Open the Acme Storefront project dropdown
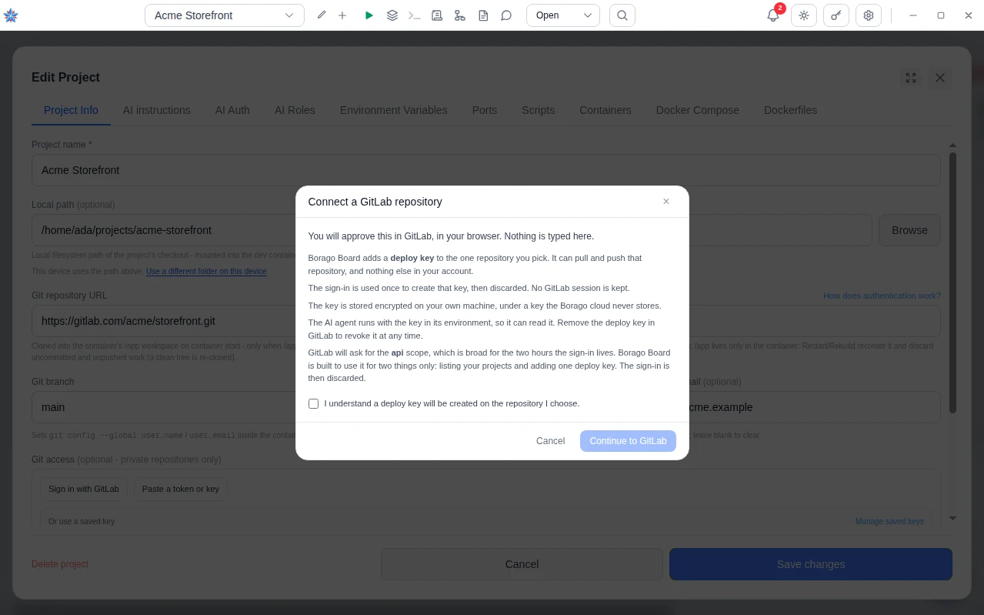The height and width of the screenshot is (615, 984). coord(225,15)
